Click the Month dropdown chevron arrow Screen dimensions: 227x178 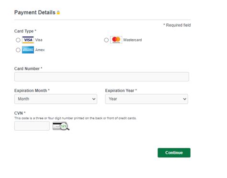tap(94, 99)
